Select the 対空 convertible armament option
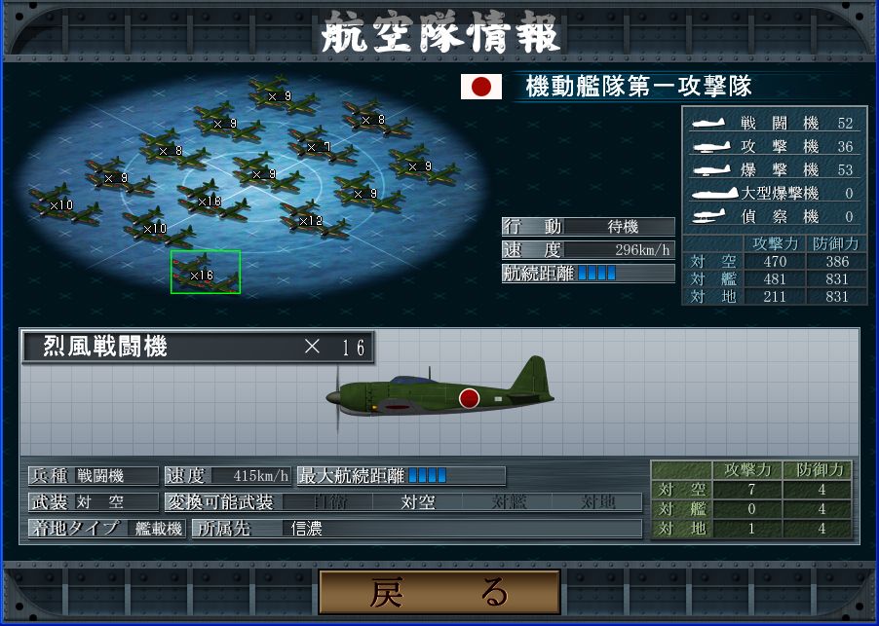The height and width of the screenshot is (626, 879). [x=418, y=502]
